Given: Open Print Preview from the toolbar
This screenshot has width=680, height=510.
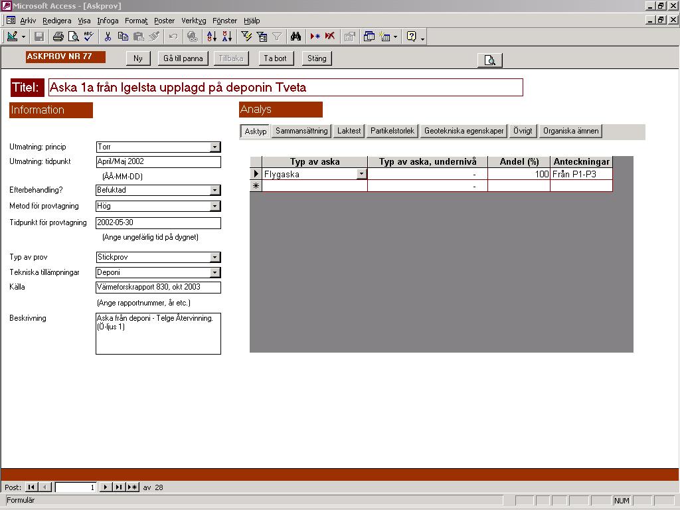Looking at the screenshot, I should 74,37.
